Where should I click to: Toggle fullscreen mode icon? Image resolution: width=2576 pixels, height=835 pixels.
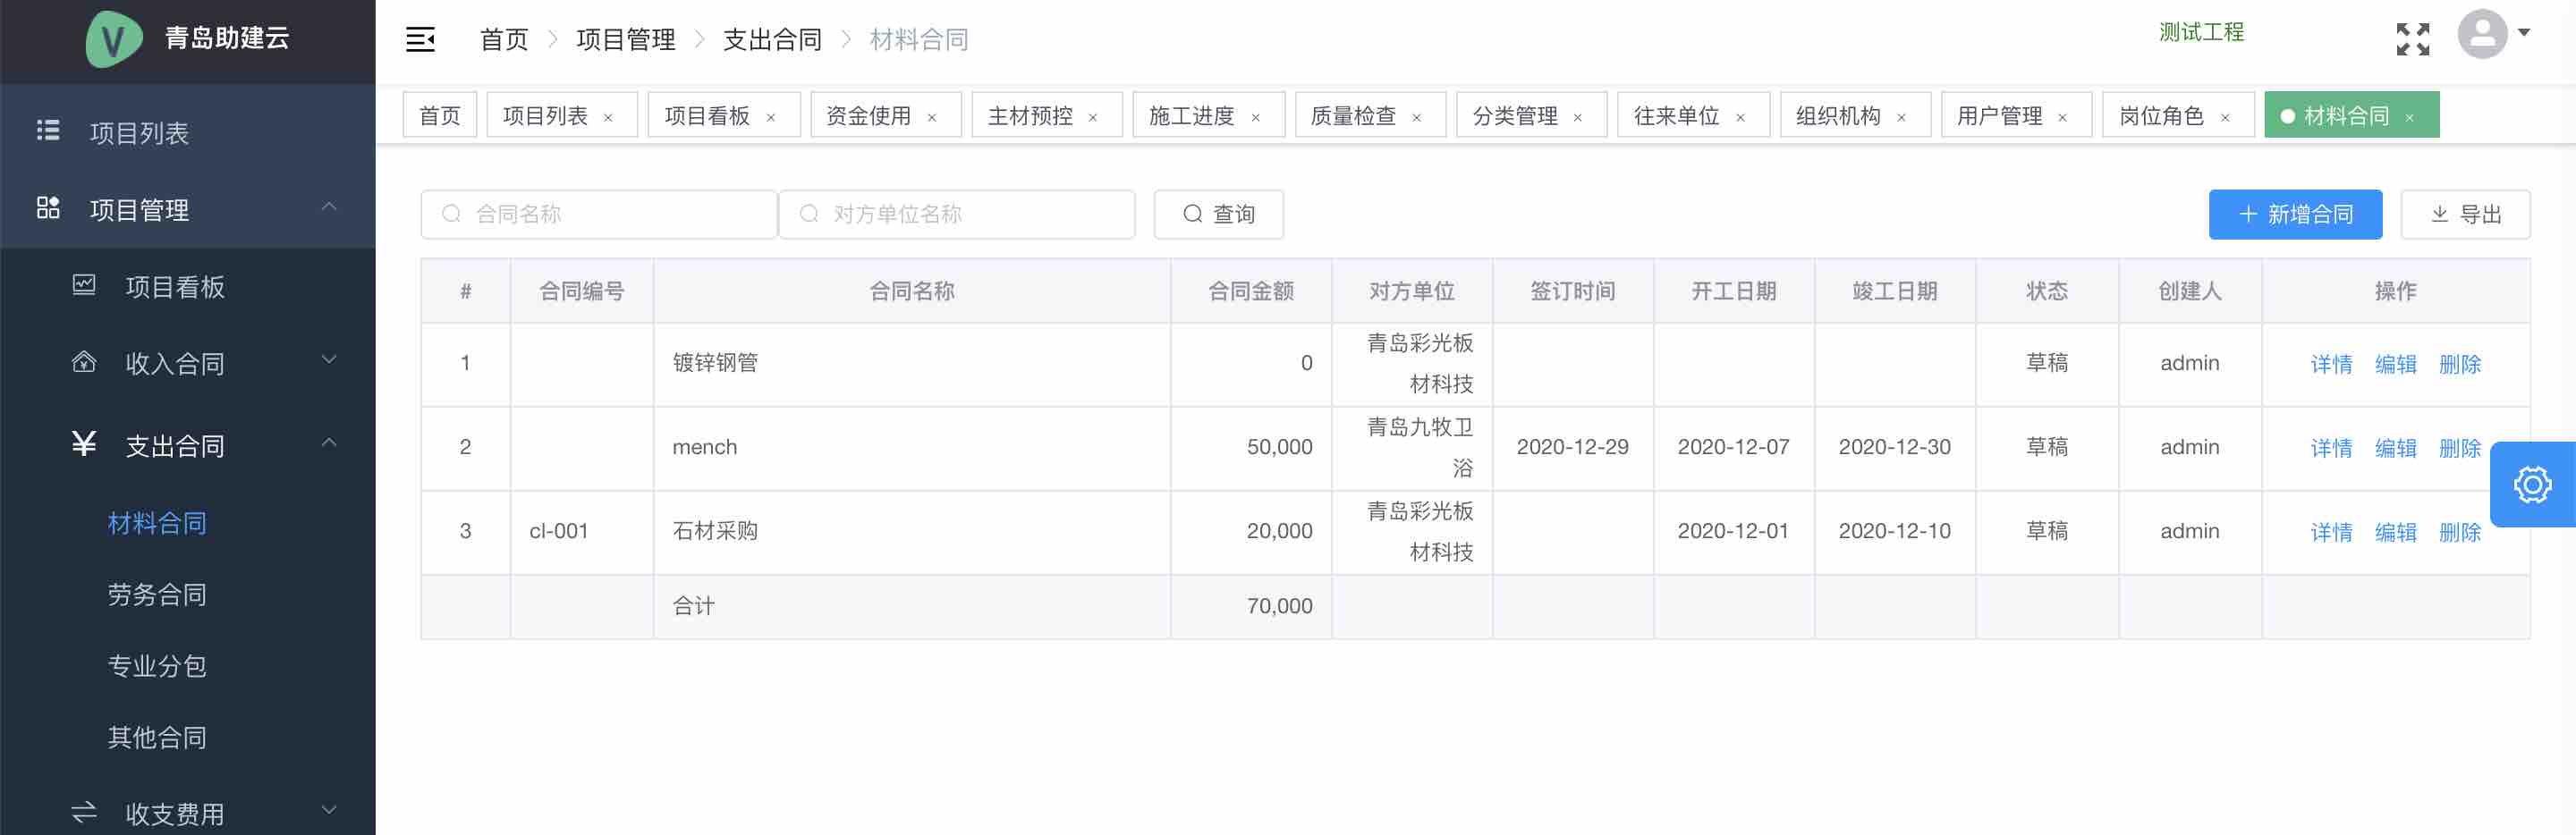point(2412,39)
